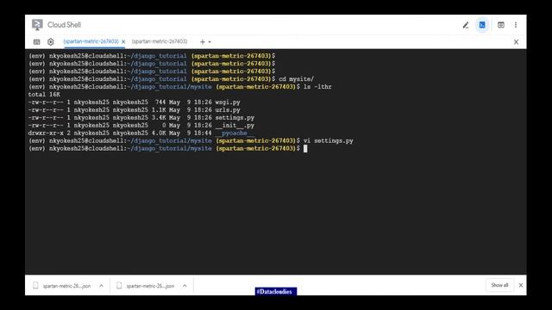Send key combination via the keyboard icon

click(x=36, y=42)
